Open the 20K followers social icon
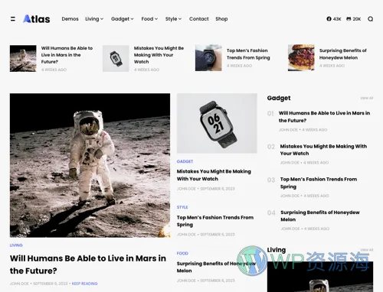 point(353,19)
